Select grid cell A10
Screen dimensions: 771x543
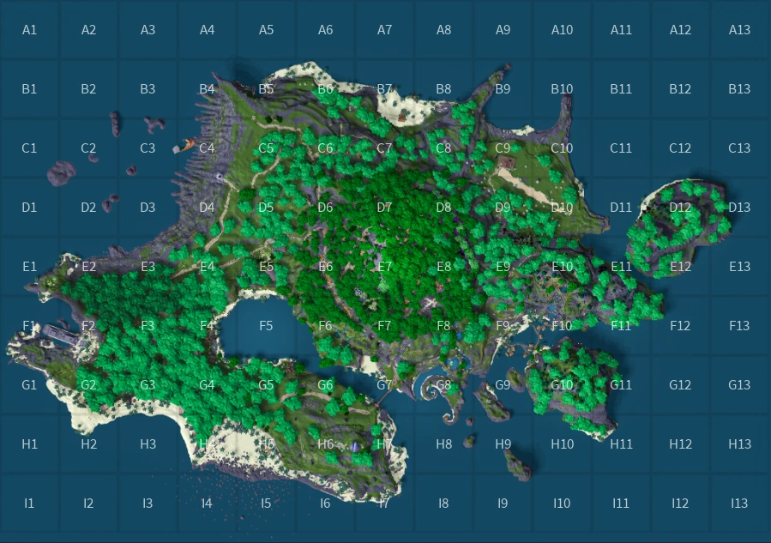click(x=562, y=29)
